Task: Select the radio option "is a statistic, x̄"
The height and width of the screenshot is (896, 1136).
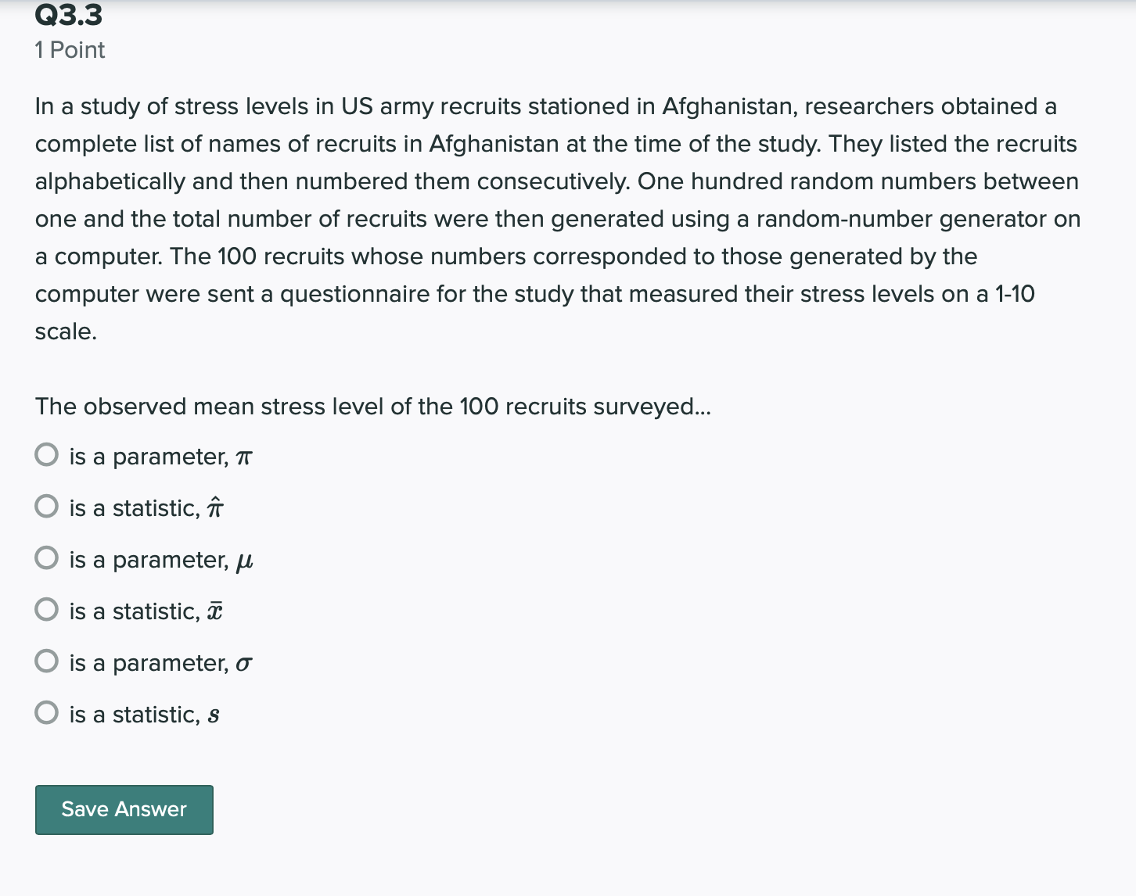Action: pos(46,609)
